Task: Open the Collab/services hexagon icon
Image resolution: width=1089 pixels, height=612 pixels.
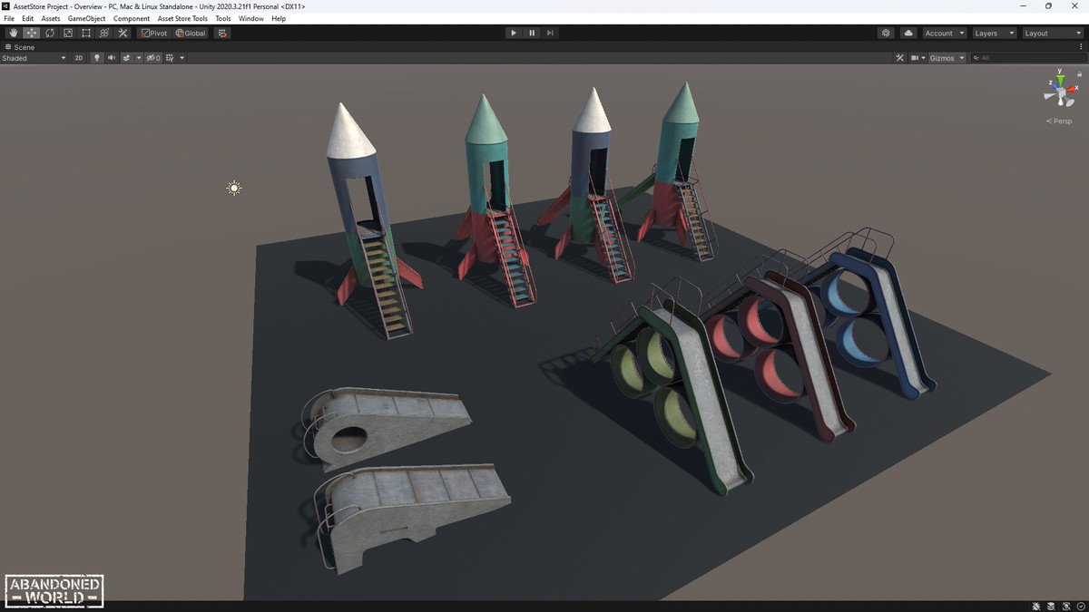Action: 886,33
